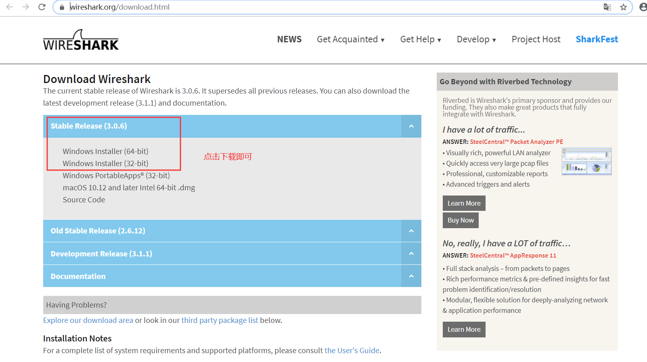647x362 pixels.
Task: Click the browser forward arrow
Action: click(x=26, y=7)
